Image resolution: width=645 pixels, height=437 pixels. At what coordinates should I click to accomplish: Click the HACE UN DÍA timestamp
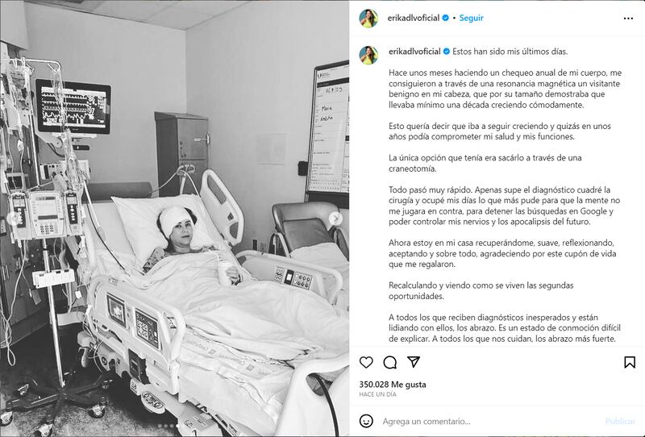tap(377, 394)
